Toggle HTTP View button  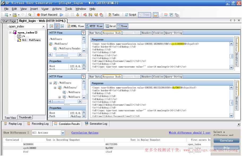coord(94,26)
